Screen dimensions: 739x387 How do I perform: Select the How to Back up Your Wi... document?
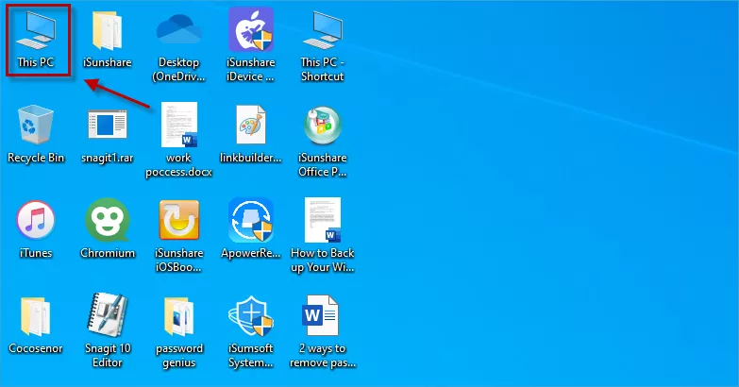[x=323, y=220]
